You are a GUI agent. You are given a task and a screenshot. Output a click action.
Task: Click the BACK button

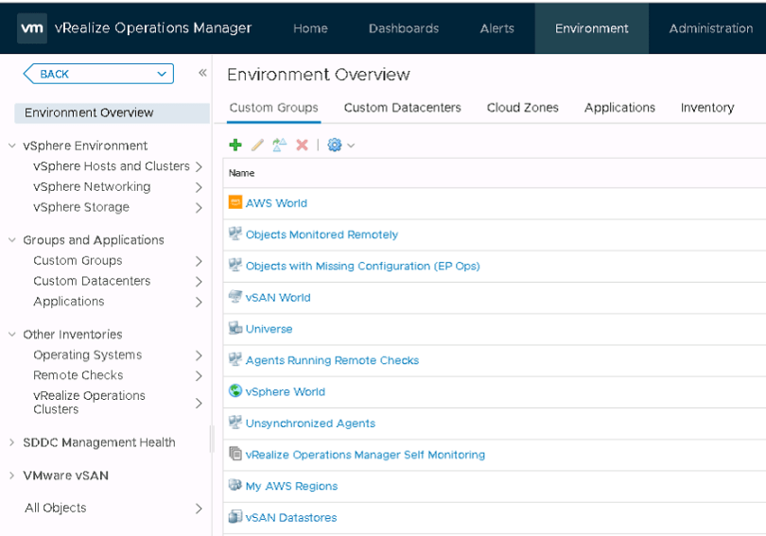pyautogui.click(x=98, y=74)
